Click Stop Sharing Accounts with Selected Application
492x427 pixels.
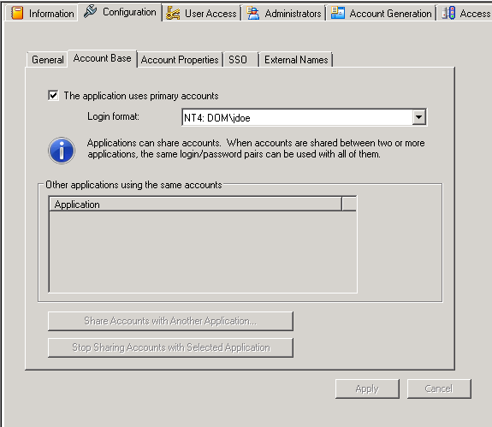click(170, 347)
